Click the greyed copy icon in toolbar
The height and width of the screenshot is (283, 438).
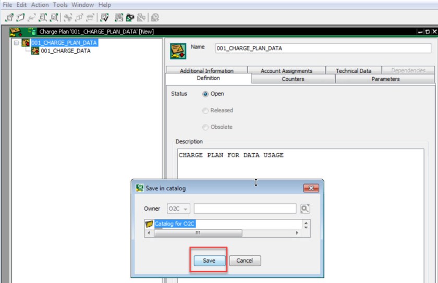(x=79, y=18)
